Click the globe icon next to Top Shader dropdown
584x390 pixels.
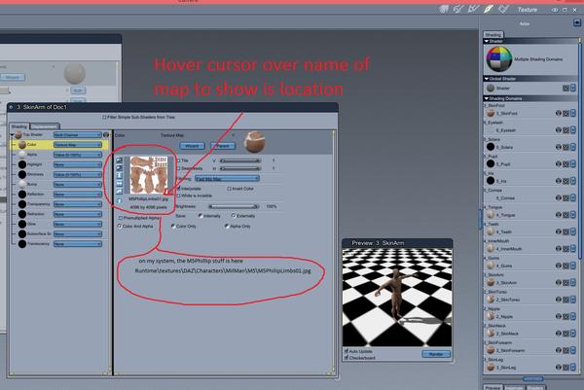(x=106, y=134)
